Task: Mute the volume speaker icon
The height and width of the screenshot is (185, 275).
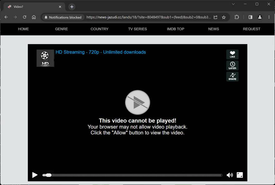Action: point(230,175)
